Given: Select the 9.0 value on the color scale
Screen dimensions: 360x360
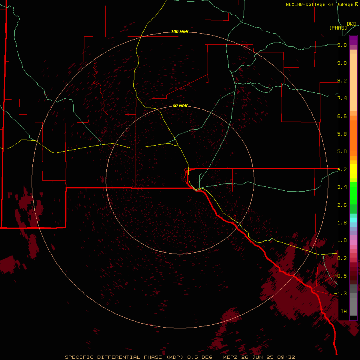Looking at the screenshot, I should [x=342, y=63].
